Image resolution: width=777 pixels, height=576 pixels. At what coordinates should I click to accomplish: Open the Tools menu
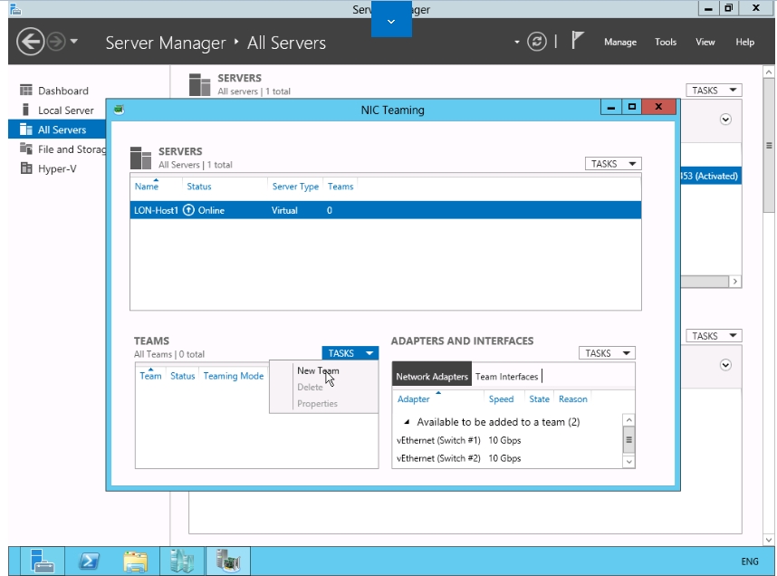pos(665,43)
